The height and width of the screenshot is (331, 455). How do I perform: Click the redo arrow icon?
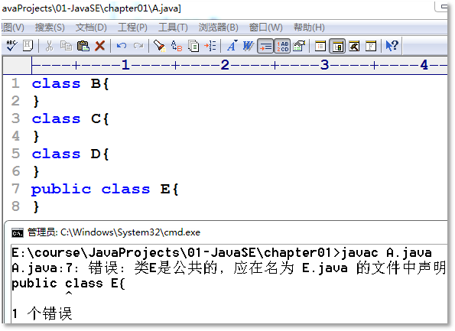[138, 46]
